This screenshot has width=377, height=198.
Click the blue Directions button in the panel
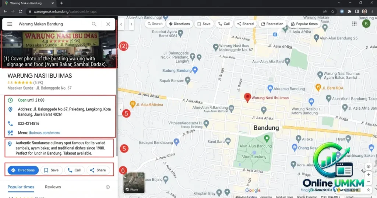point(23,170)
